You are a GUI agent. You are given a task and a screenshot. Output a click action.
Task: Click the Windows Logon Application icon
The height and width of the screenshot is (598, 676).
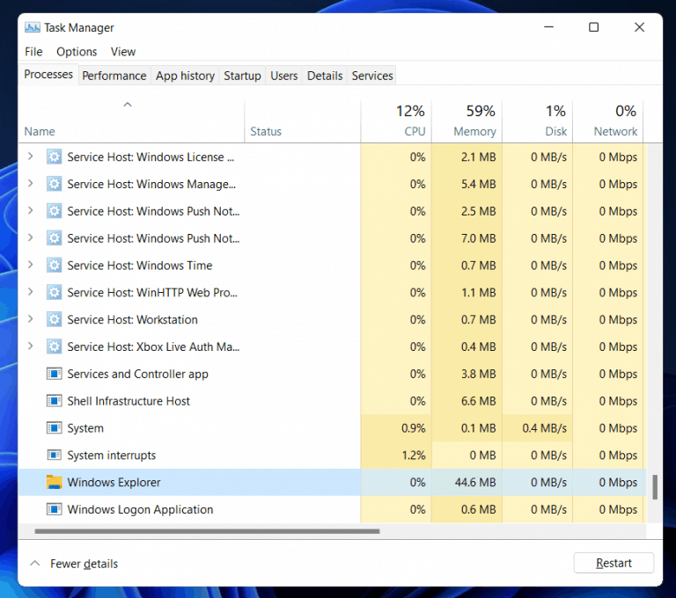tap(55, 509)
